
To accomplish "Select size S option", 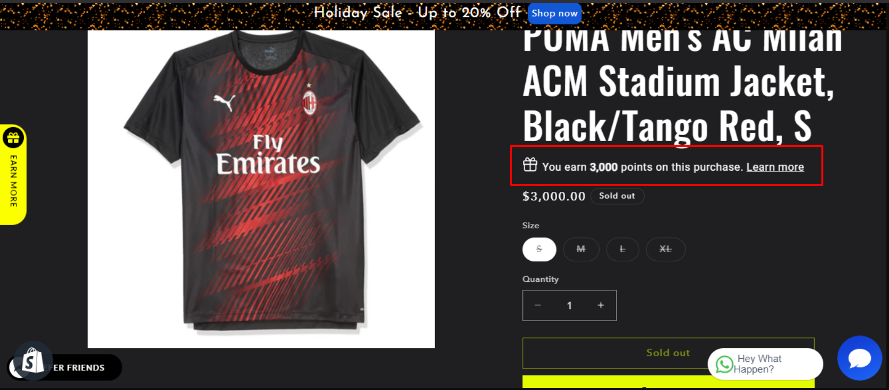I will (539, 249).
